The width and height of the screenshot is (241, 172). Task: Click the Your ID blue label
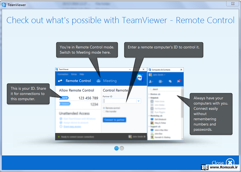click(x=64, y=98)
